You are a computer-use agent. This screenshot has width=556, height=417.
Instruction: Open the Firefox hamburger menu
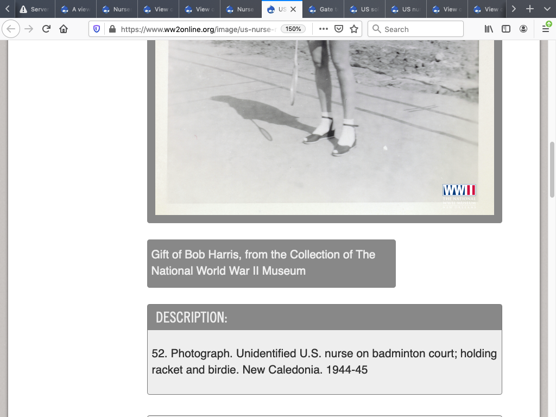[546, 29]
